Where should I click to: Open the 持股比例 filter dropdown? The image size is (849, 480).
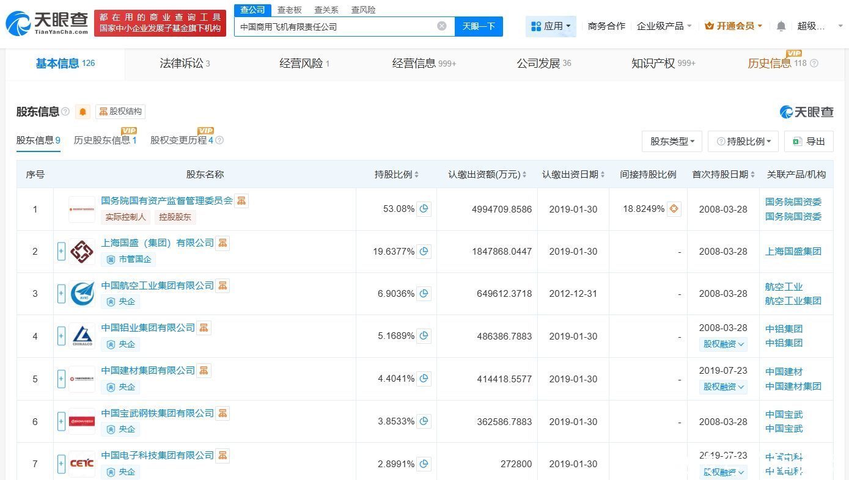(x=743, y=141)
